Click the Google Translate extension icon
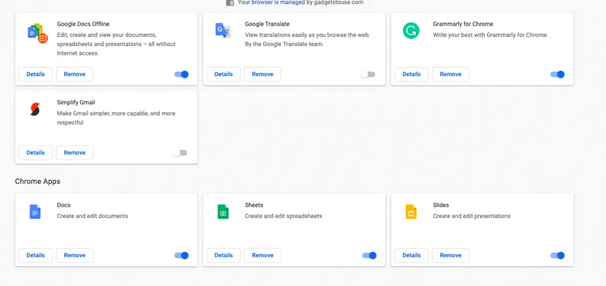606x286 pixels. (222, 31)
